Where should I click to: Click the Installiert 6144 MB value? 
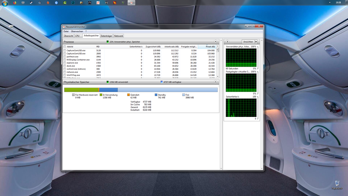147,110
